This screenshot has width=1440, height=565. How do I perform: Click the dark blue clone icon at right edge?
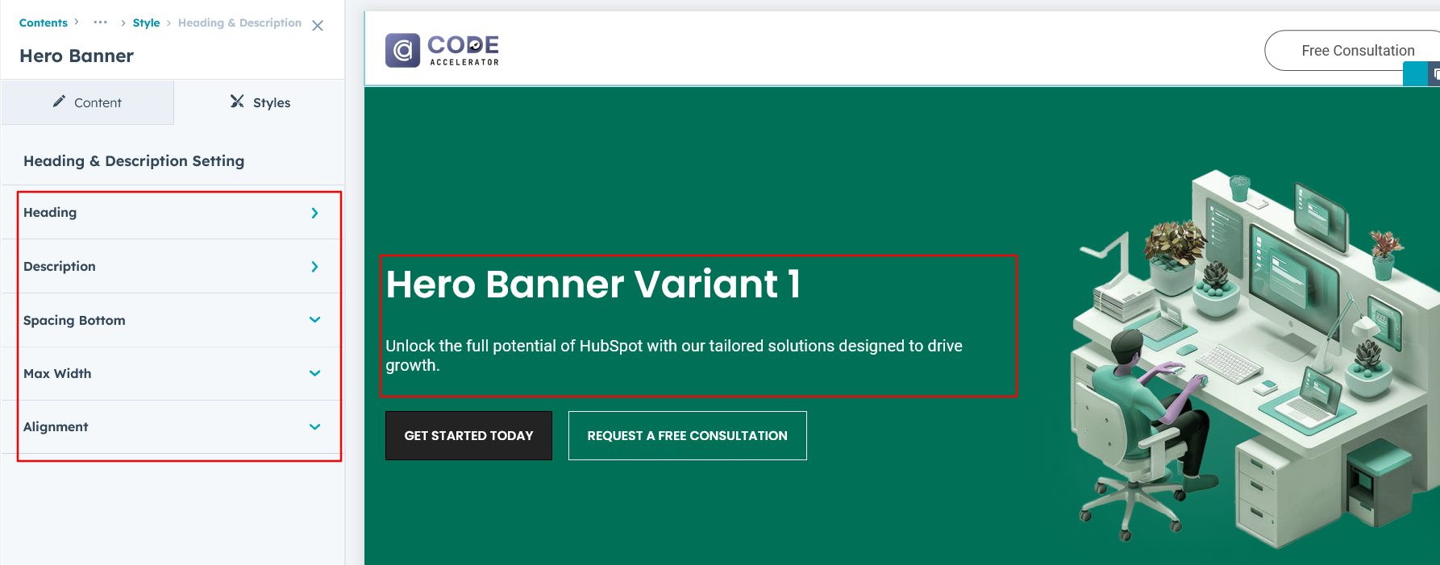(x=1434, y=75)
